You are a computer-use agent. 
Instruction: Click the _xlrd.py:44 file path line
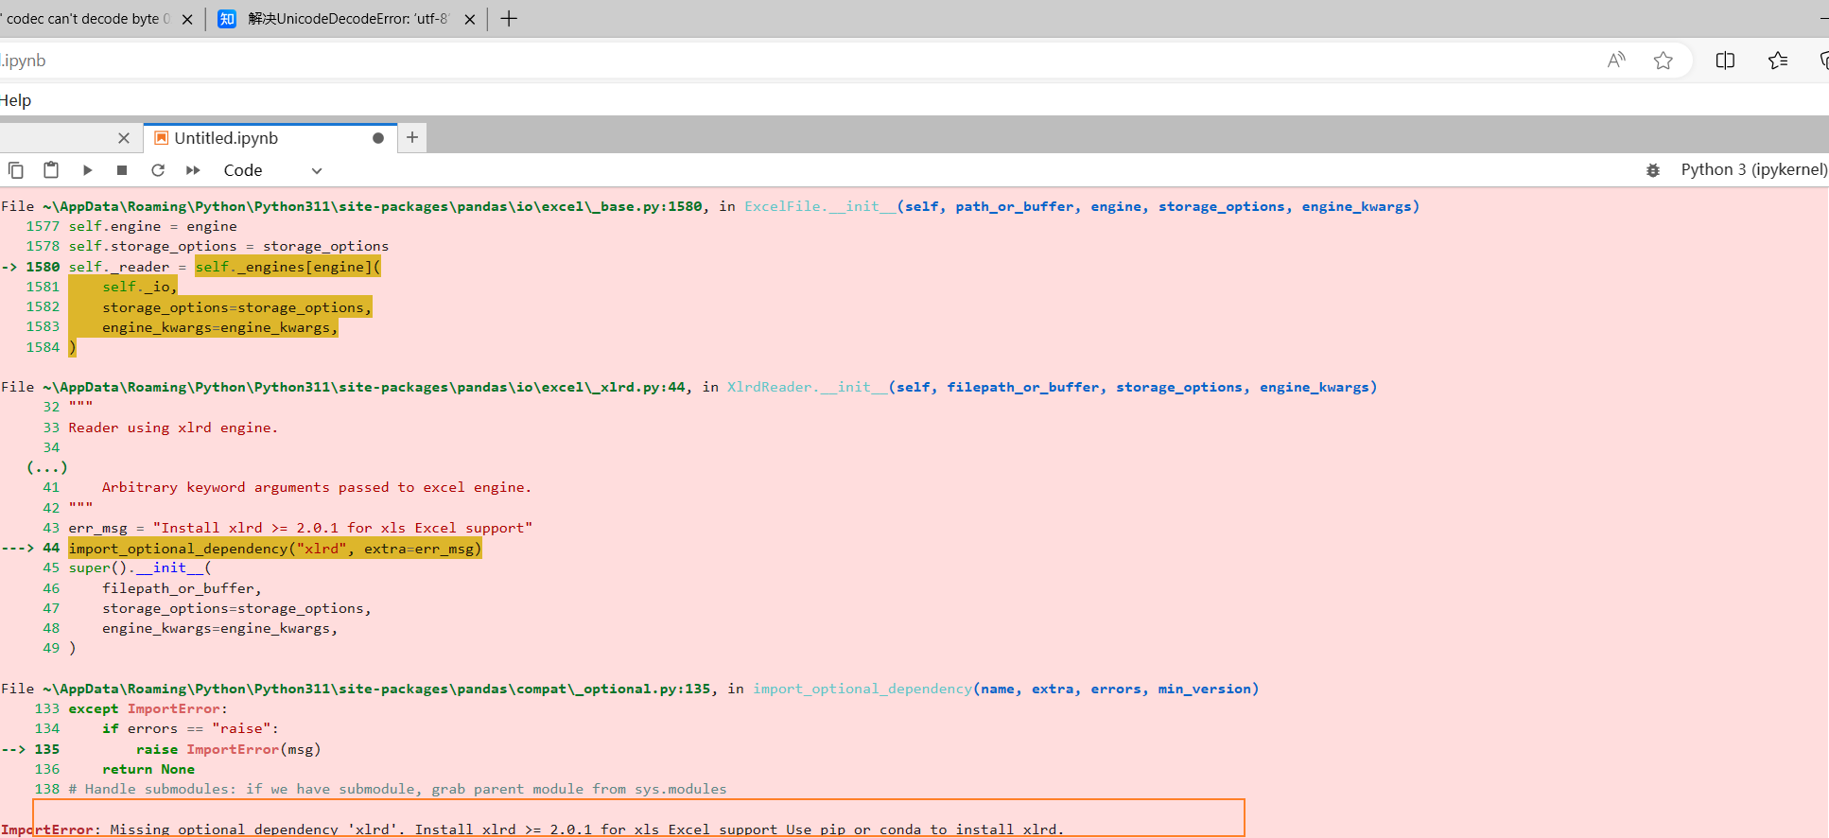364,387
